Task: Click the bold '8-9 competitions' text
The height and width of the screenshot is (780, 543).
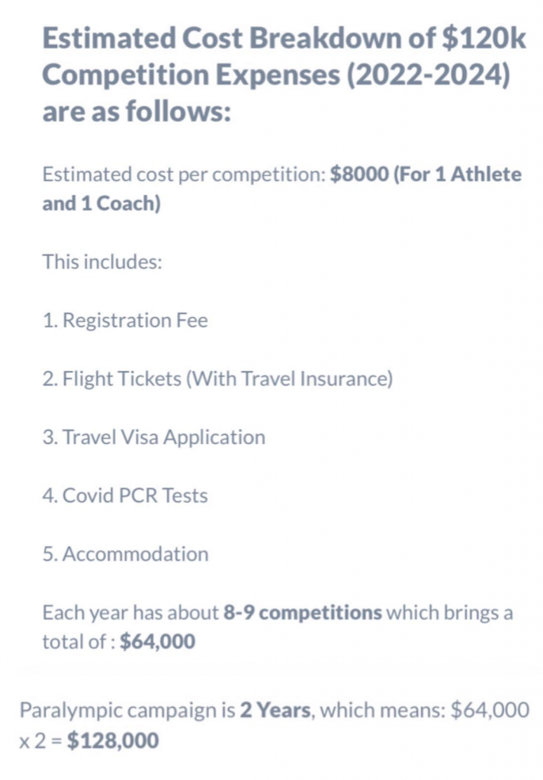Action: pyautogui.click(x=303, y=613)
